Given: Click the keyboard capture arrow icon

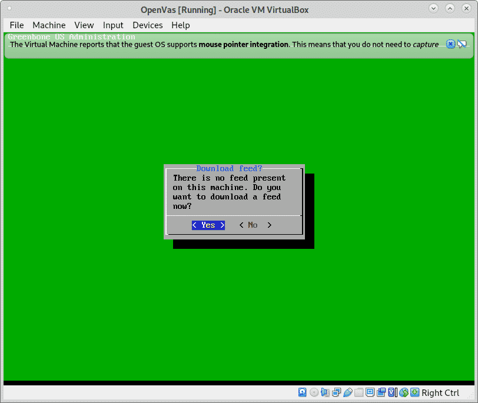Looking at the screenshot, I should (414, 392).
